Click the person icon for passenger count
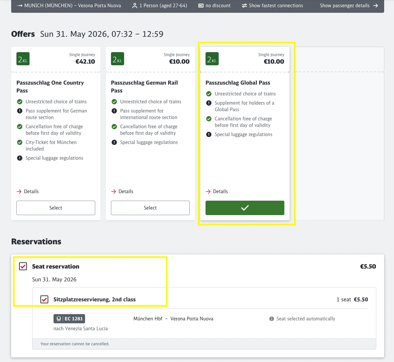 pyautogui.click(x=135, y=6)
